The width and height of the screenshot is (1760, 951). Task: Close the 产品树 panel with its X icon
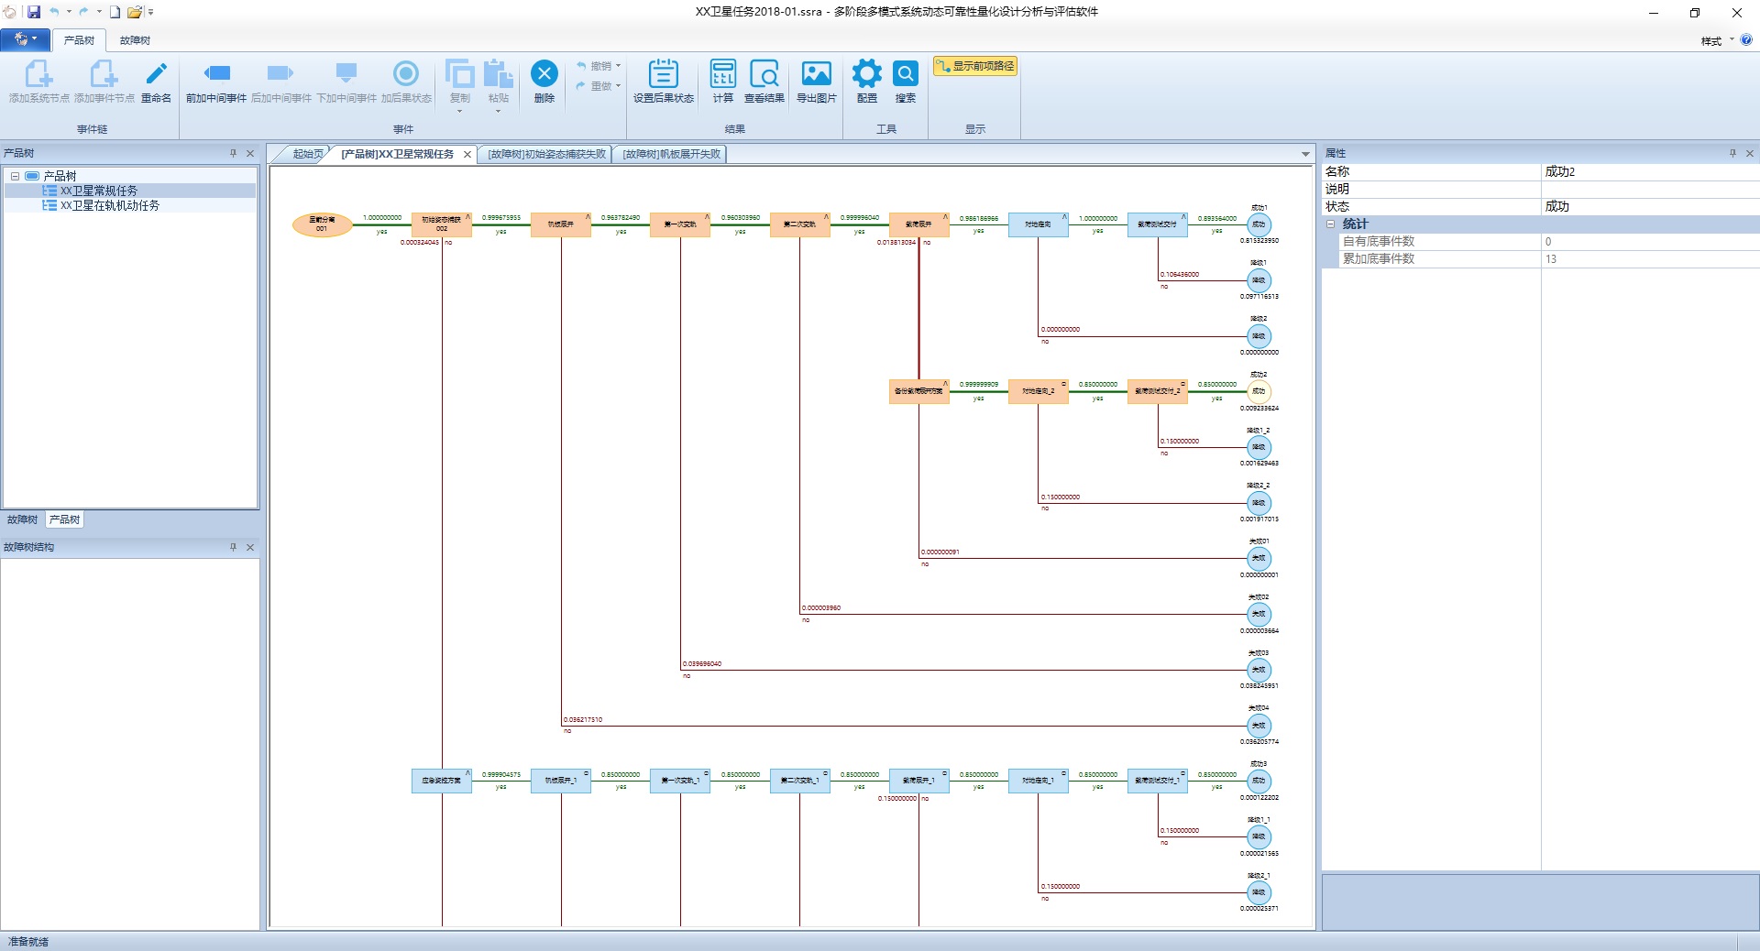tap(250, 154)
